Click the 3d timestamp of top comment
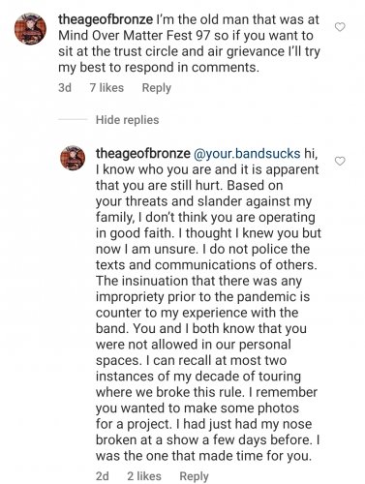Image resolution: width=365 pixels, height=484 pixels. 65,87
